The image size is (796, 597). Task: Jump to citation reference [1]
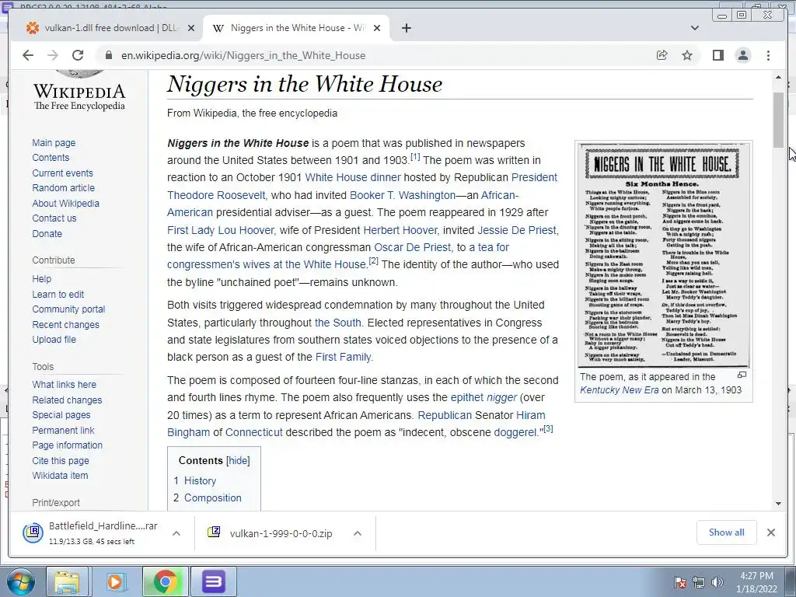pos(415,157)
